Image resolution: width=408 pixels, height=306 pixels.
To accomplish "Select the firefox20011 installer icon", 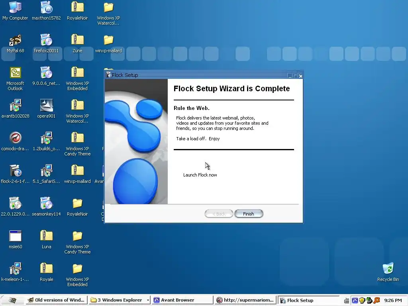I will click(46, 43).
